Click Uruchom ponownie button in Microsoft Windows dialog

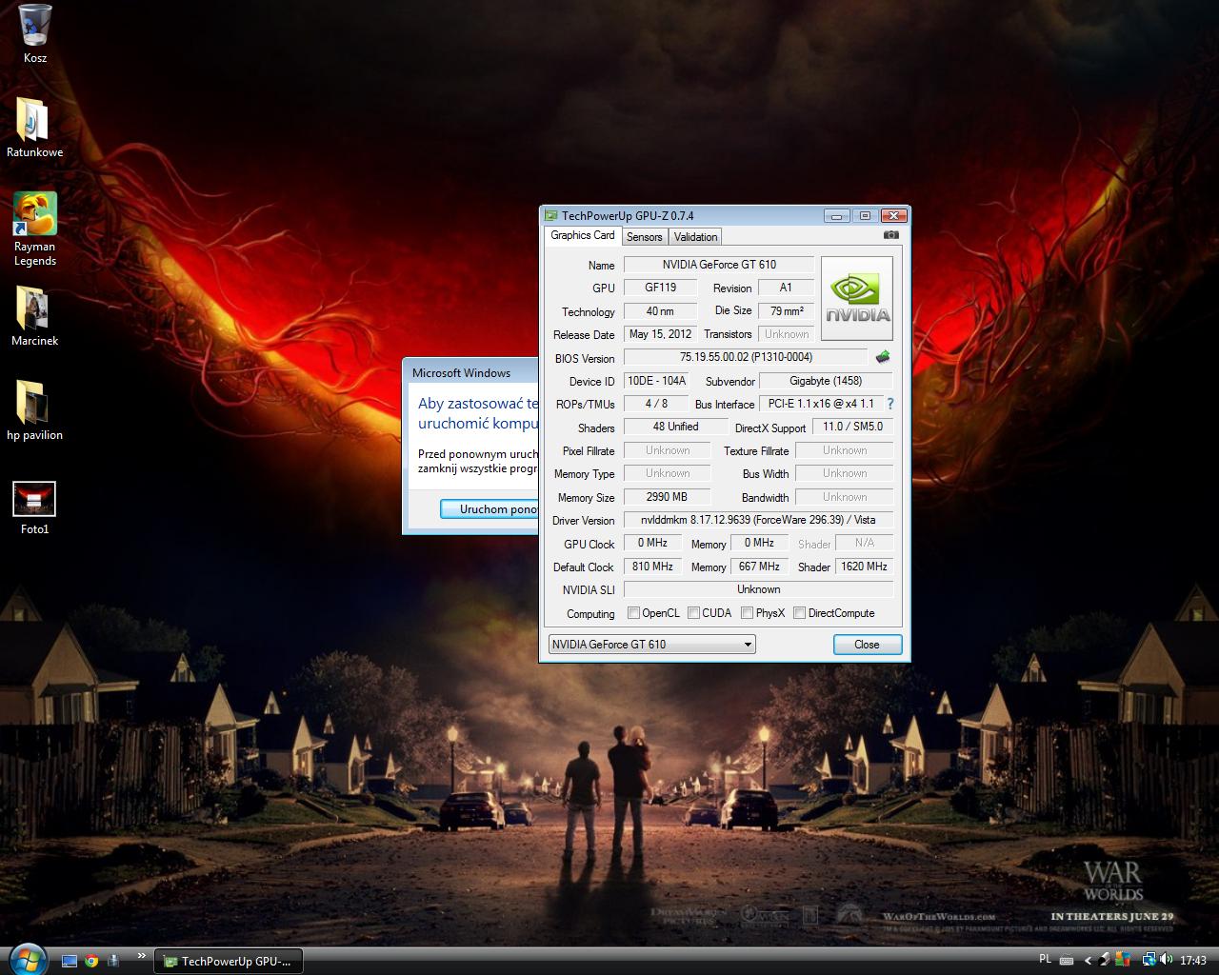490,509
